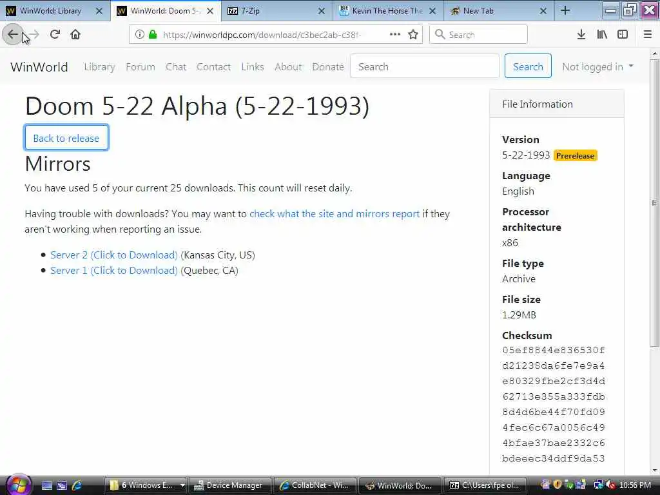Click the yellow shield security tray icon
The height and width of the screenshot is (495, 660).
pyautogui.click(x=558, y=485)
